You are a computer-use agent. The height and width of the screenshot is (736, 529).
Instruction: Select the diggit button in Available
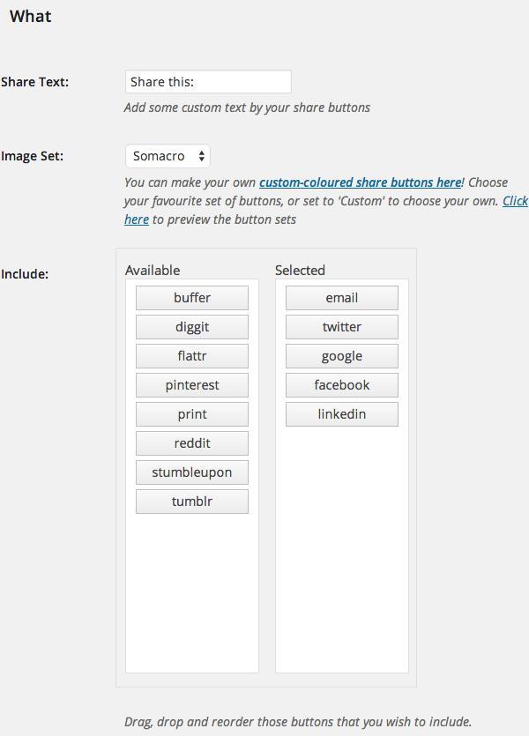click(192, 327)
